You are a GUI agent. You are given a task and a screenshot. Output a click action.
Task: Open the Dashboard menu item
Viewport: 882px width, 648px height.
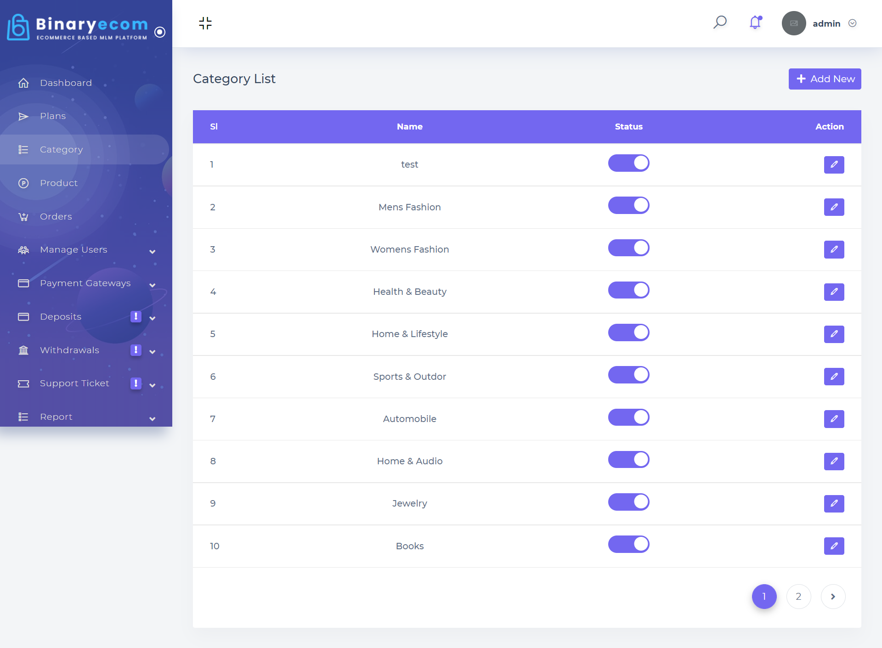(x=66, y=83)
